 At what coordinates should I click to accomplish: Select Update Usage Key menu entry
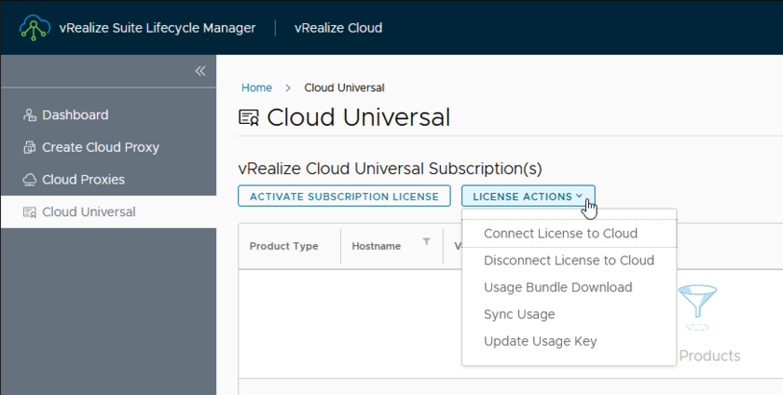point(540,342)
